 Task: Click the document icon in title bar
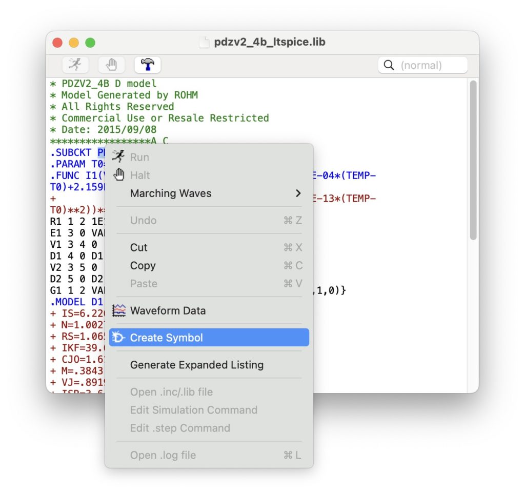click(204, 42)
